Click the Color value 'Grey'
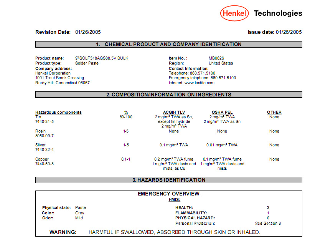Viewport: 310px width, 237px height. pyautogui.click(x=80, y=213)
